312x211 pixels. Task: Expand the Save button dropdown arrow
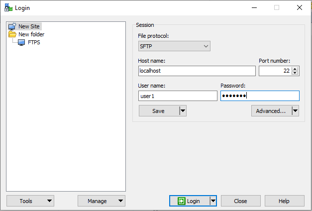[183, 111]
